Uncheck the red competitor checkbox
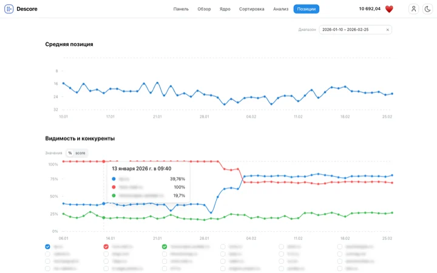Screen dimensions: 437x273 pos(106,247)
